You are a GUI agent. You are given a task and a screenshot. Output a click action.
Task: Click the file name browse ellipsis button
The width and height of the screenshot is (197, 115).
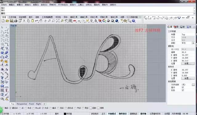193,85
